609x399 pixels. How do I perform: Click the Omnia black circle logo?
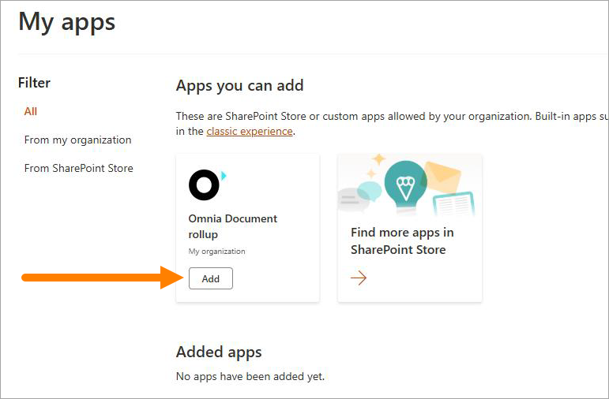(x=204, y=185)
